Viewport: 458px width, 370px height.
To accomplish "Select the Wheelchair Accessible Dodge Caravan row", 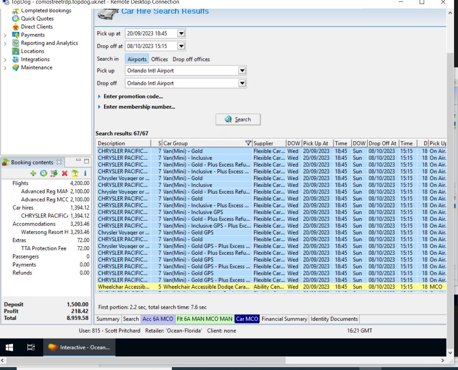I will (x=272, y=287).
